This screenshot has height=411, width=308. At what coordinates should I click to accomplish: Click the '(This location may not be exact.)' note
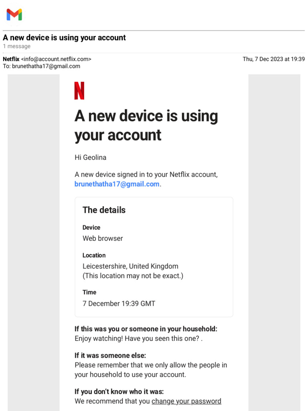click(133, 276)
